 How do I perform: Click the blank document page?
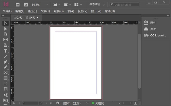(76, 63)
